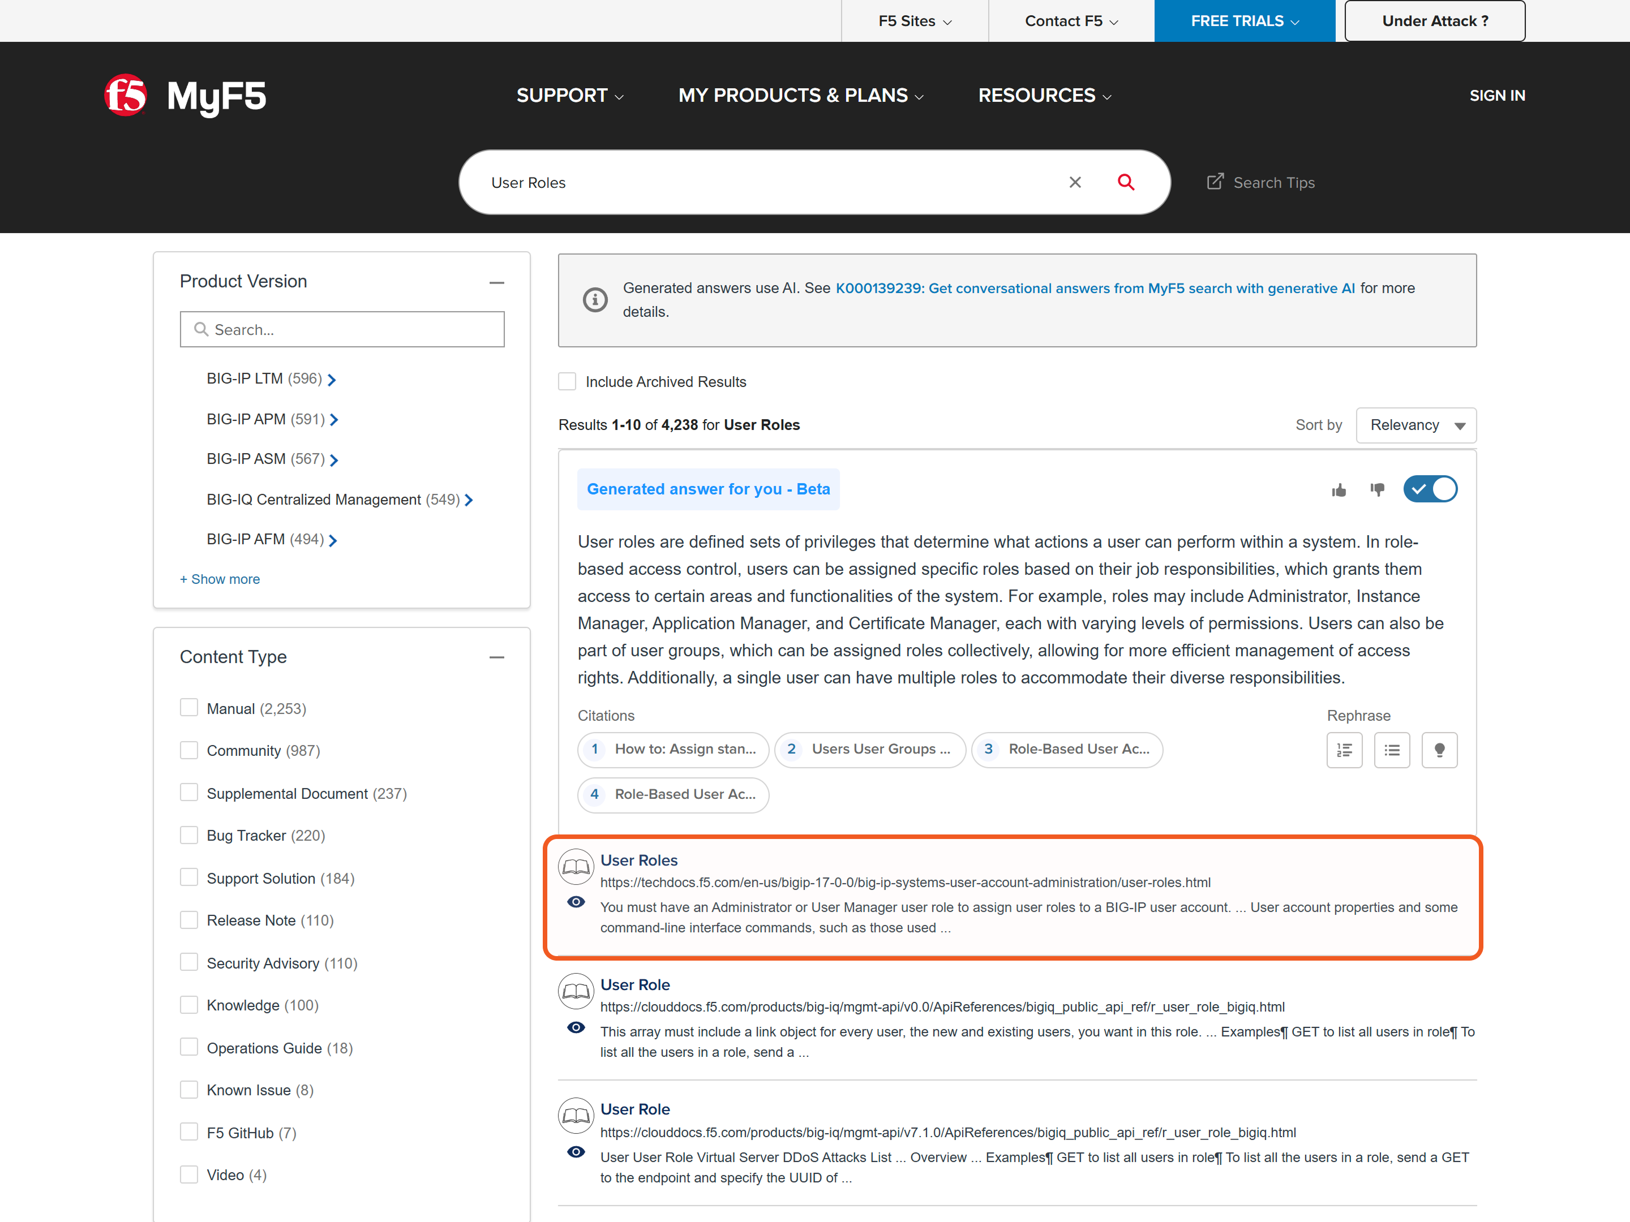This screenshot has height=1222, width=1630.
Task: Open the SUPPORT menu
Action: 569,96
